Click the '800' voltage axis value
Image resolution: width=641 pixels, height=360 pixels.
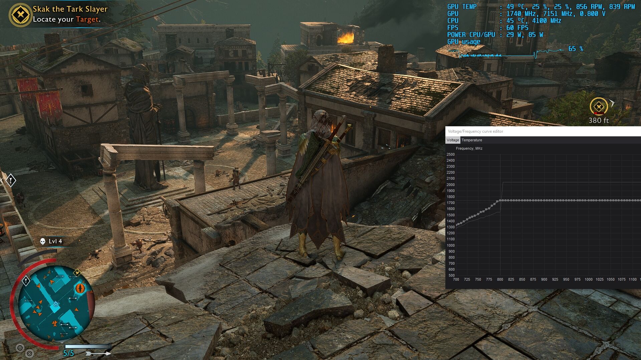500,279
